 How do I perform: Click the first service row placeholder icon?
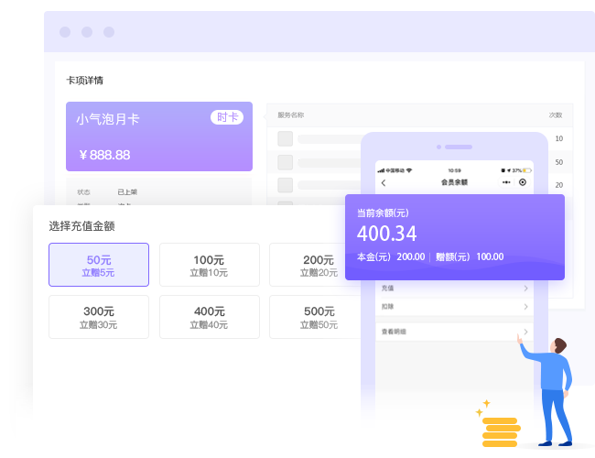285,138
